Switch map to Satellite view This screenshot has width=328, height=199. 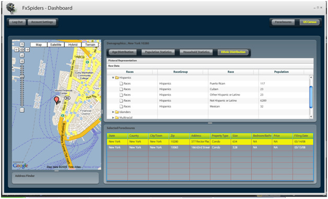pos(56,44)
